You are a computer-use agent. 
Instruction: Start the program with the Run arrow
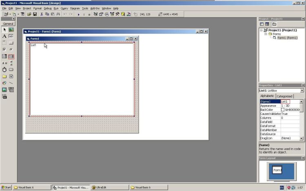tap(78, 14)
